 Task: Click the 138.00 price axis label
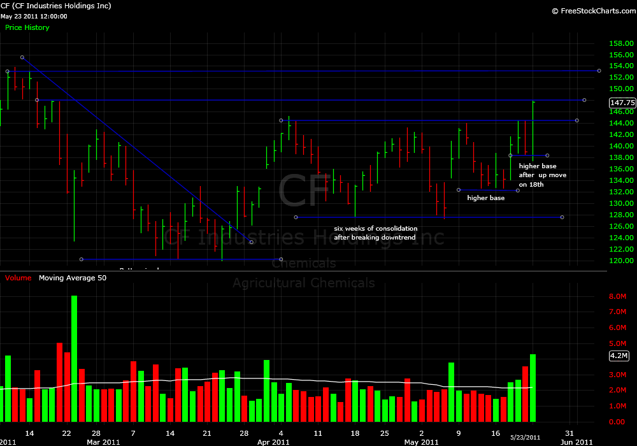621,157
